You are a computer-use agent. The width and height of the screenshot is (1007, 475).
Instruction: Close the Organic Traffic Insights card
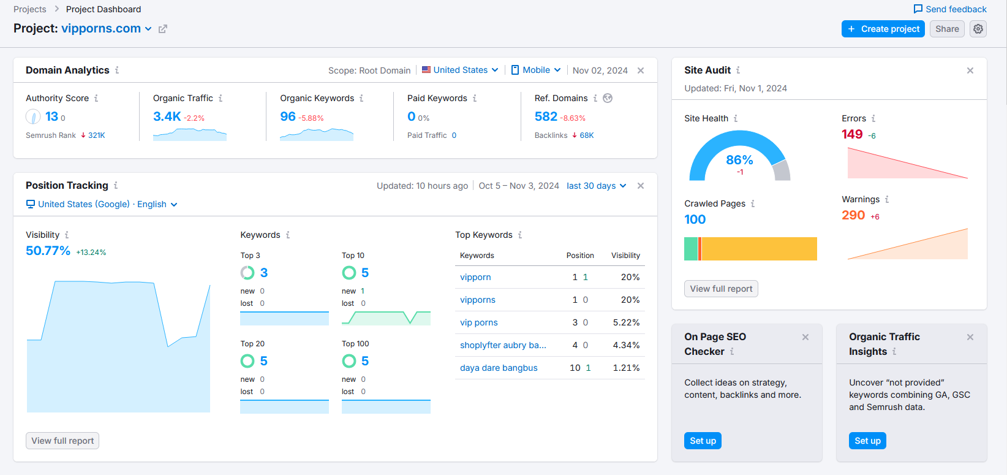pos(970,337)
